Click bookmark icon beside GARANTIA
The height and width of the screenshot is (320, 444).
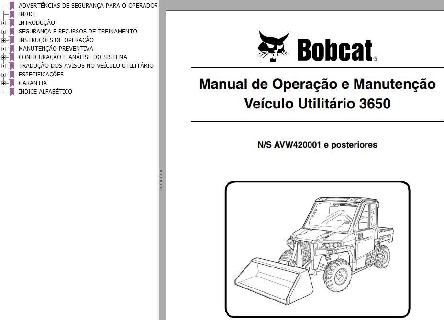pos(12,83)
